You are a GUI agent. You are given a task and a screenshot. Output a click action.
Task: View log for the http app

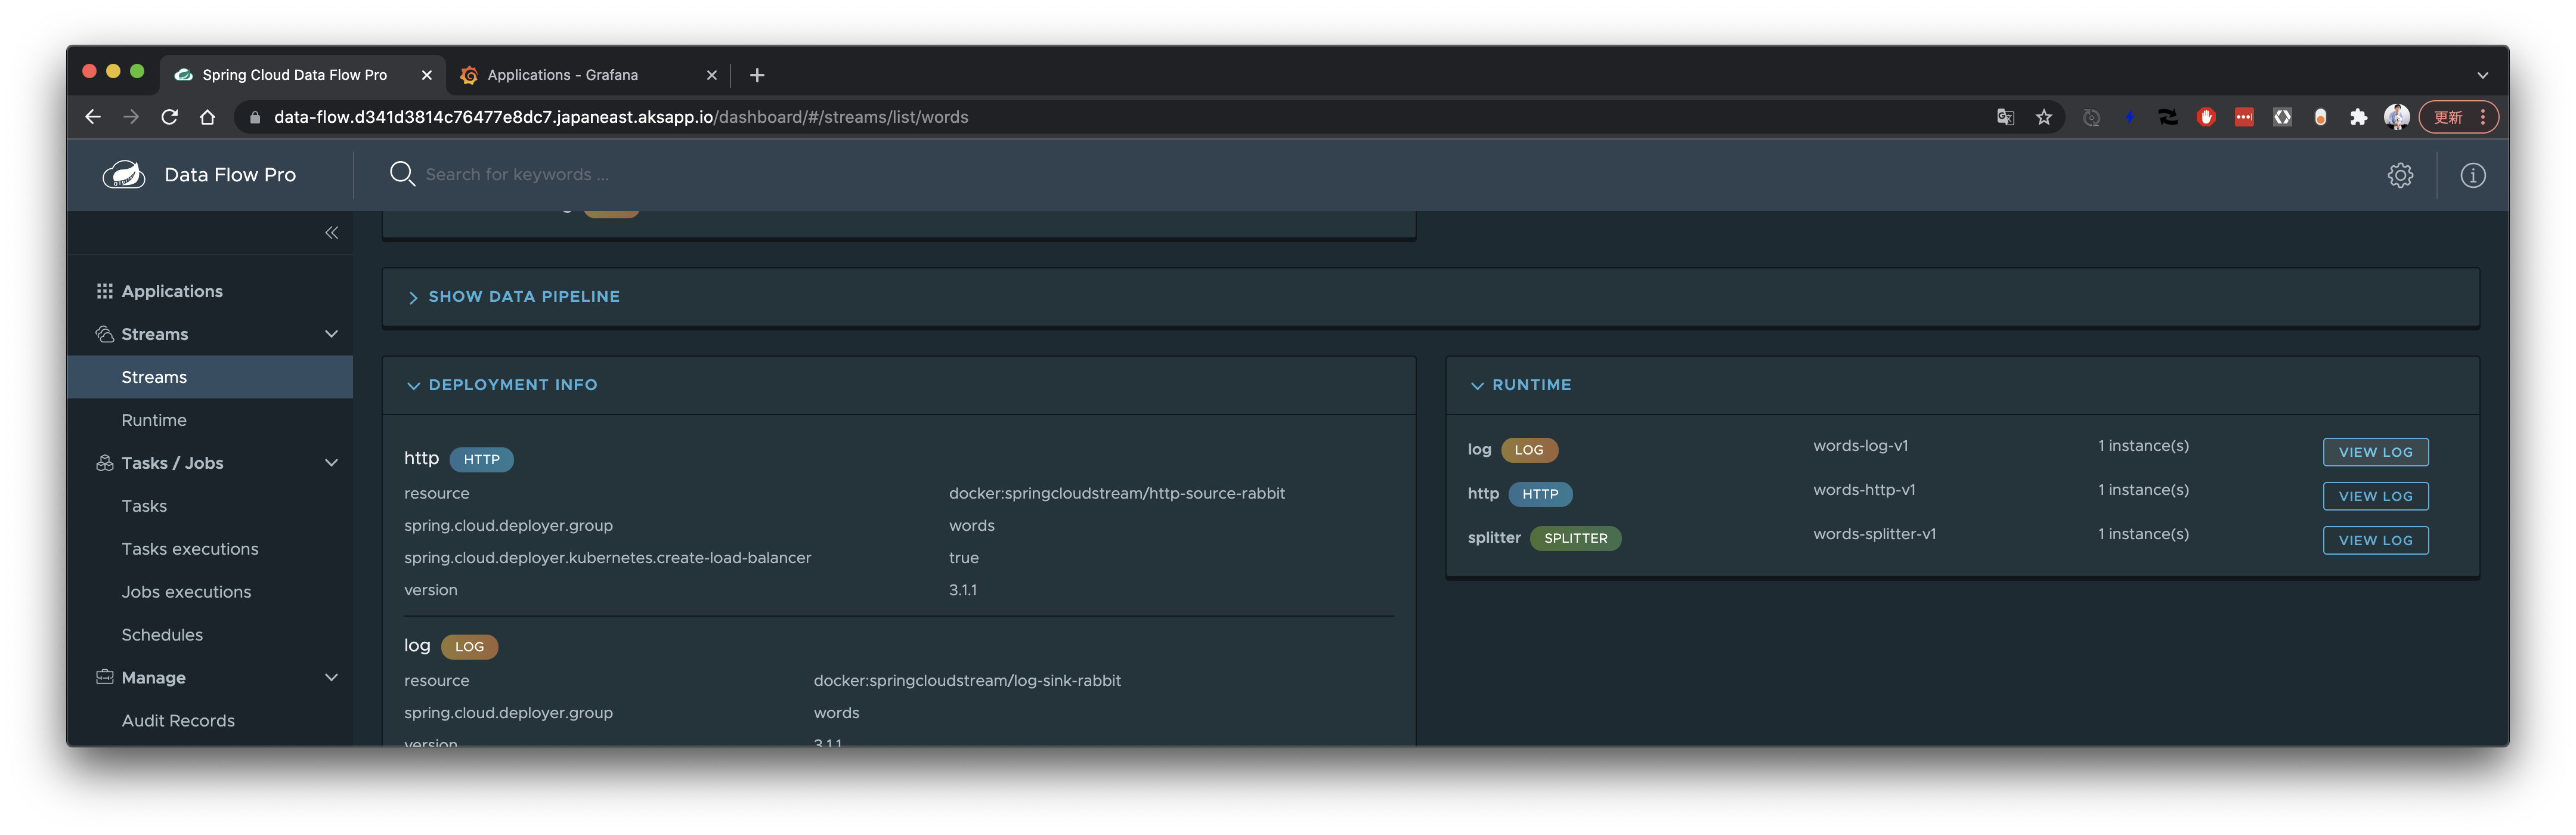pyautogui.click(x=2375, y=496)
